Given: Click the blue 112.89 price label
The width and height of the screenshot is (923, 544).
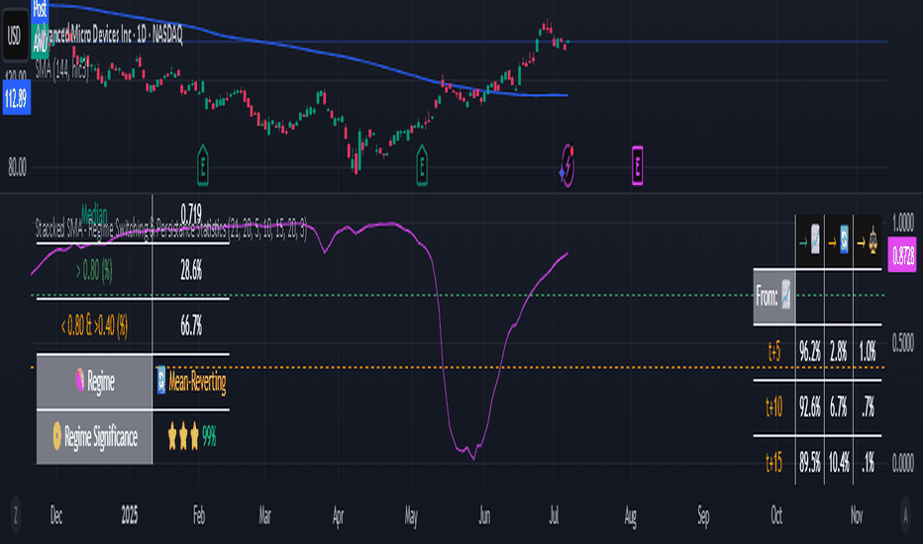Looking at the screenshot, I should [17, 98].
